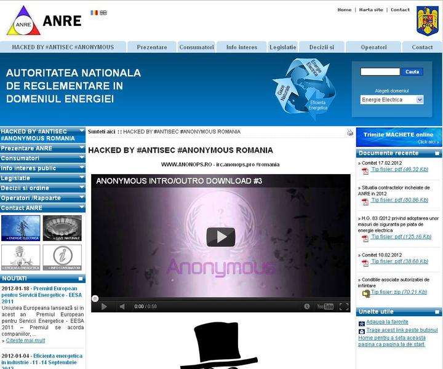The image size is (443, 369).
Task: Expand Legislatie sidebar menu
Action: (x=42, y=178)
